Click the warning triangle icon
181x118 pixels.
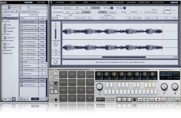[x=178, y=99]
